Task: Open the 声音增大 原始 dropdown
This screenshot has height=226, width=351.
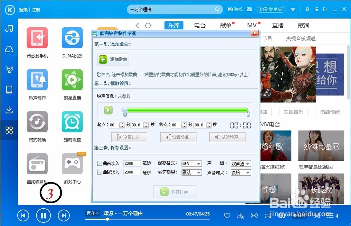Action: click(x=241, y=172)
